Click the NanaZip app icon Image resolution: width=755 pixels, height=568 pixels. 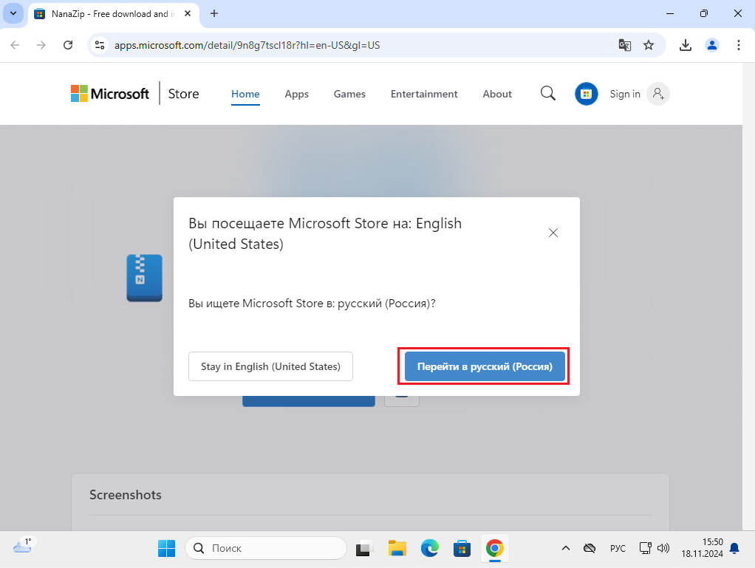coord(145,278)
